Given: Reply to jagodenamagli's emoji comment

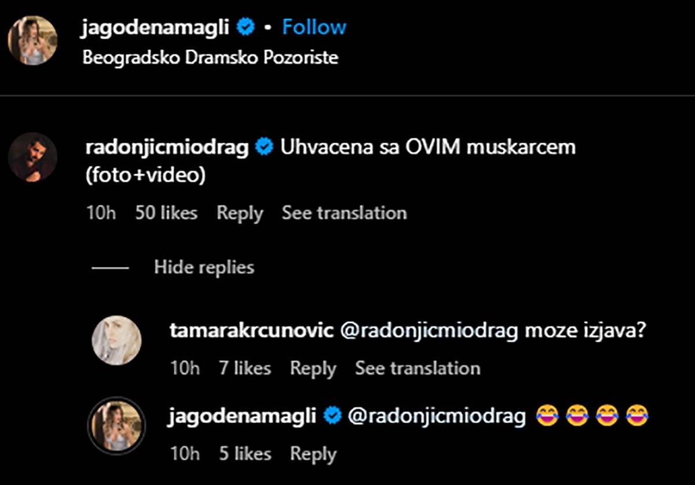Looking at the screenshot, I should 313,454.
